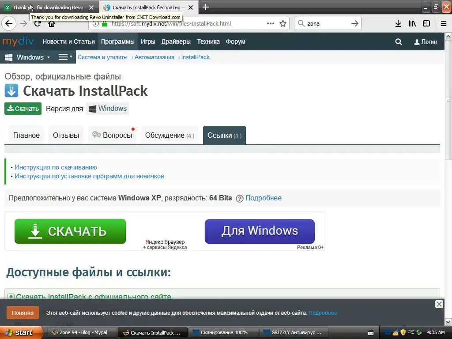Select the Ссылки tab
The height and width of the screenshot is (339, 452).
[224, 135]
